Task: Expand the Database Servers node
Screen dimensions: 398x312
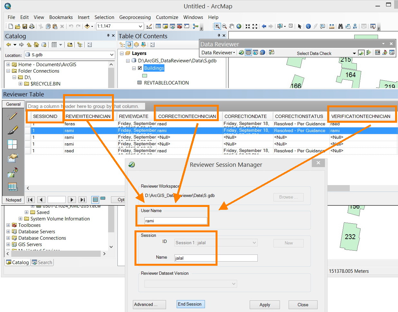Action: [x=8, y=232]
